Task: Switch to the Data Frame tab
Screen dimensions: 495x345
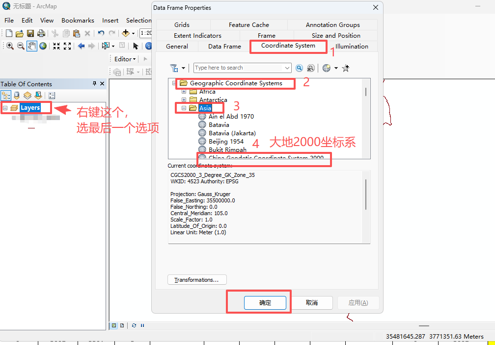Action: 224,47
